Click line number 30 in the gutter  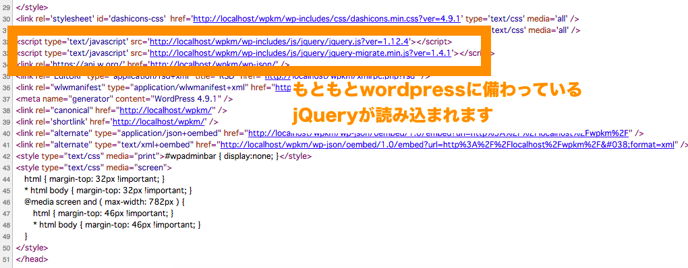point(5,20)
